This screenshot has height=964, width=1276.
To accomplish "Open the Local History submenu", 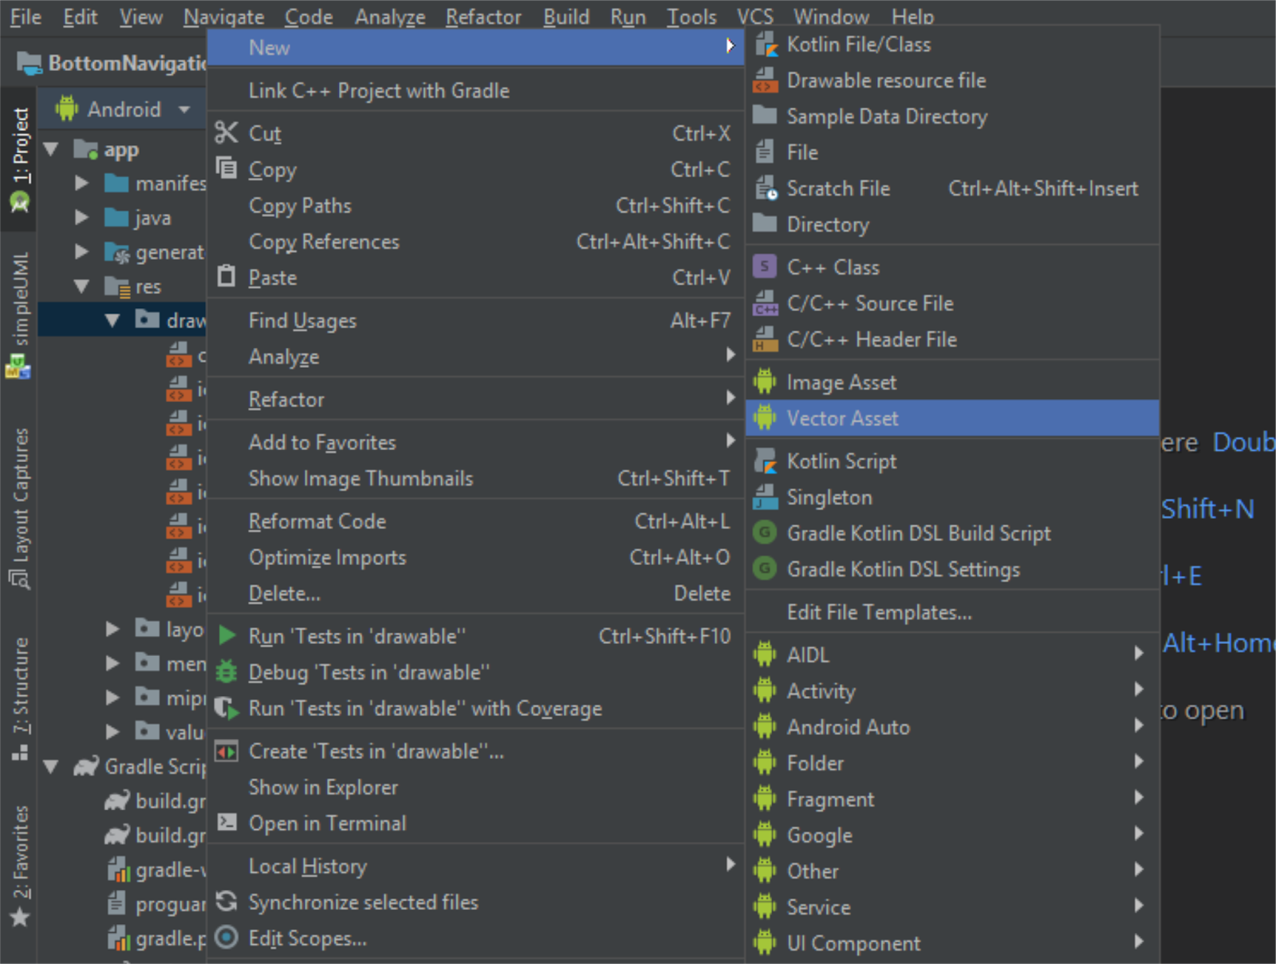I will click(475, 866).
